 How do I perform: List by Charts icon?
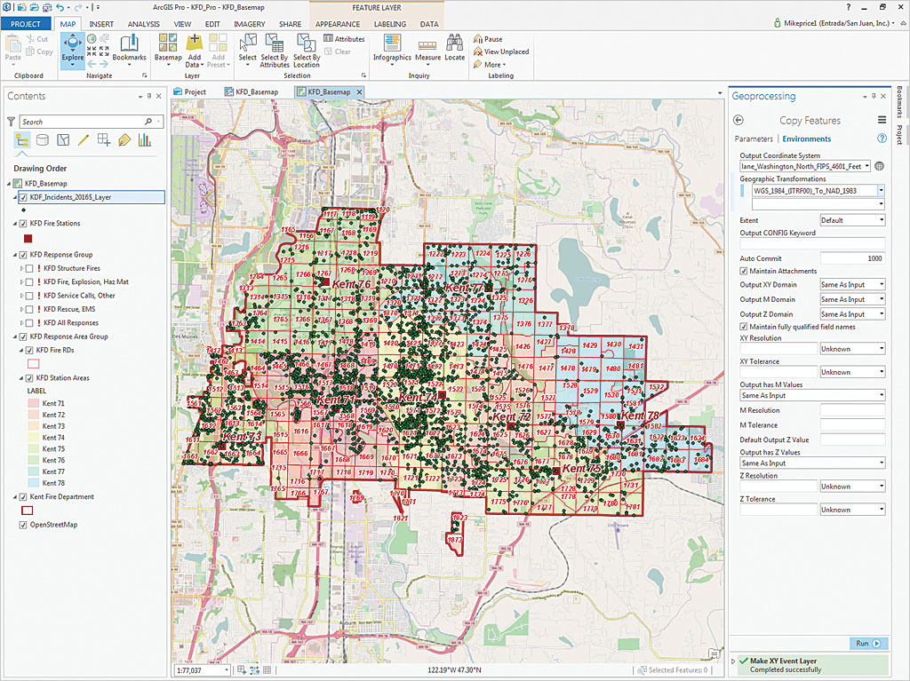(145, 139)
